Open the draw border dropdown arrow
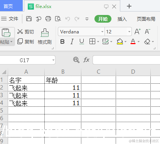 click(111, 41)
